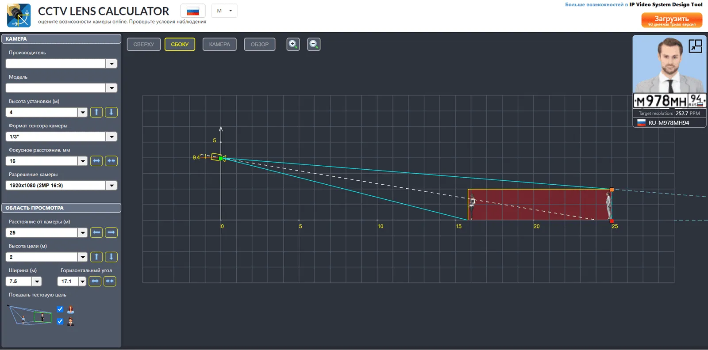Click the red target distance handle
The width and height of the screenshot is (708, 350).
(612, 221)
